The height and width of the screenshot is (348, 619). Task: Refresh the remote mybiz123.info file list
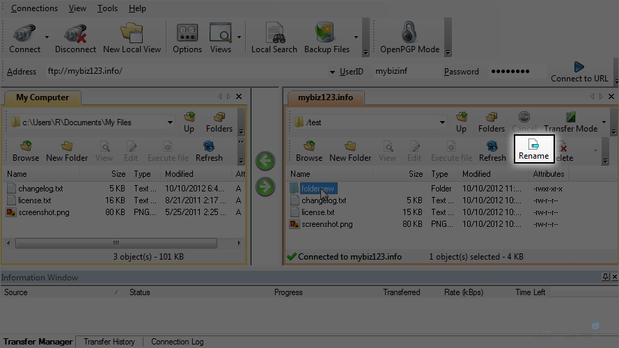pos(492,150)
